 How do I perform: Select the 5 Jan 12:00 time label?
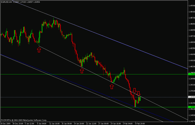click(29, 123)
